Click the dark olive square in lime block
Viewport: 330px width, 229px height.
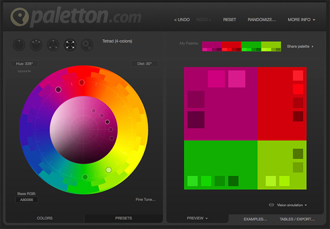(298, 154)
